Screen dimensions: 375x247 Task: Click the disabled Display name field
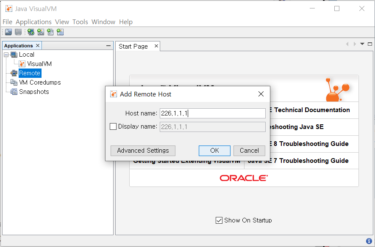click(x=213, y=127)
